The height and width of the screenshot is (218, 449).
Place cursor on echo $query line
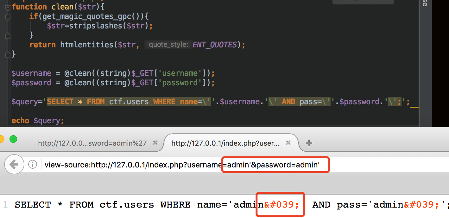(x=38, y=121)
